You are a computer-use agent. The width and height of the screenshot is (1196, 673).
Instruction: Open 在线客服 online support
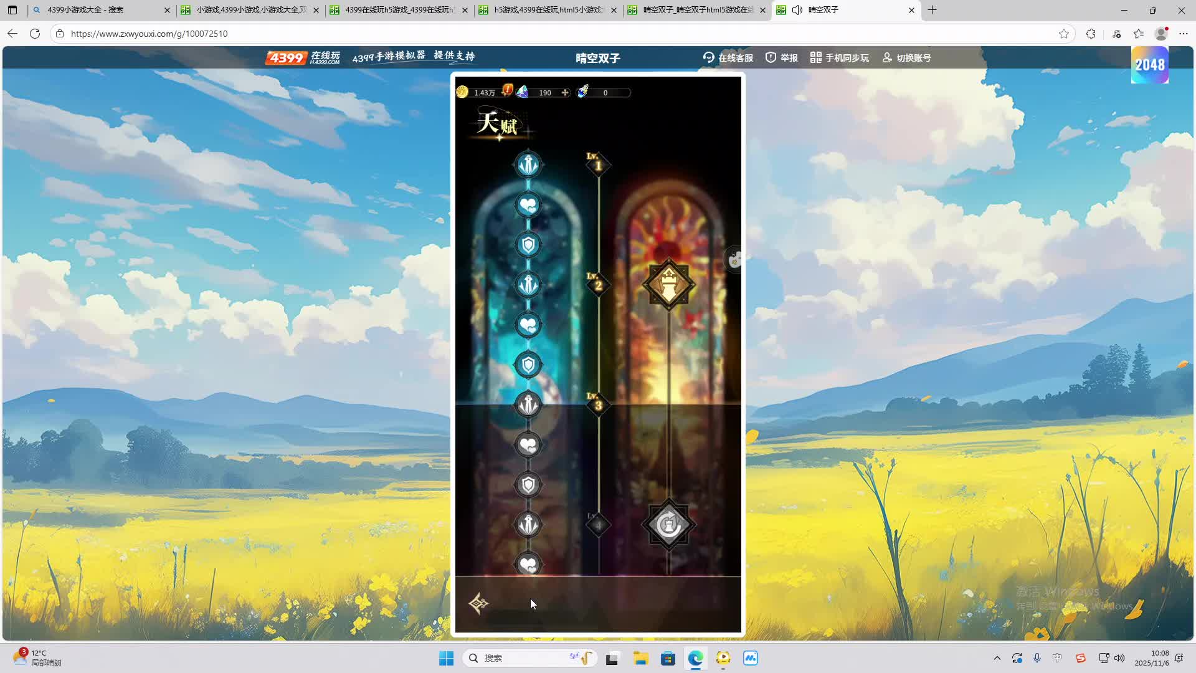tap(728, 57)
